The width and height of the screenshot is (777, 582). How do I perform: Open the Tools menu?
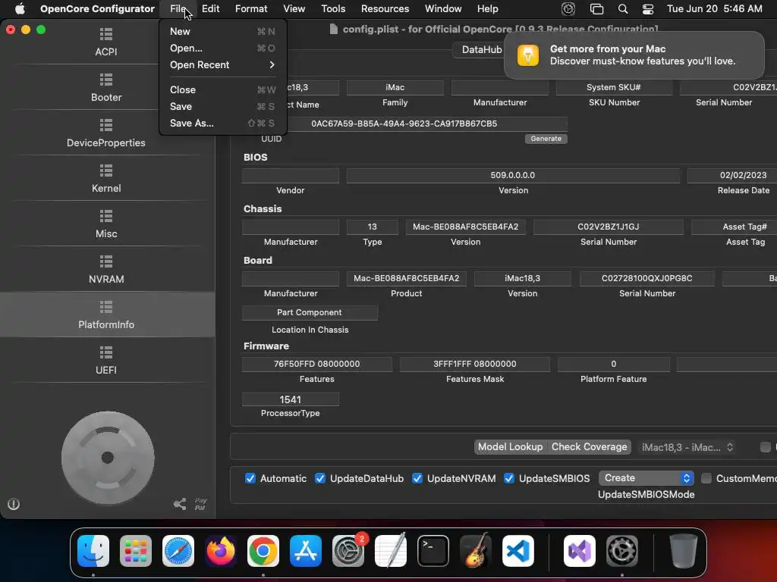[x=333, y=8]
